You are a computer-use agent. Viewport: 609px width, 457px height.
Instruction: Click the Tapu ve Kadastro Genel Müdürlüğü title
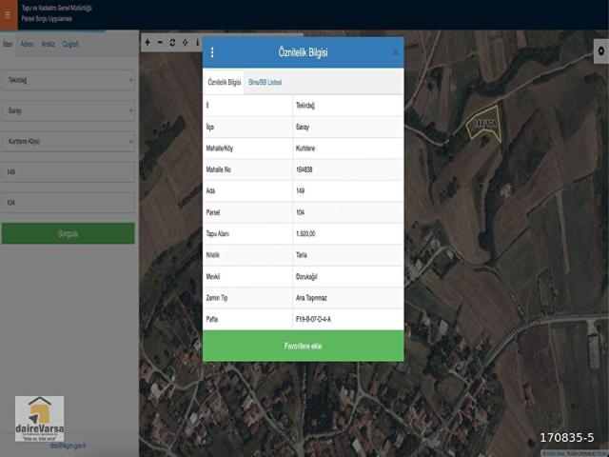pos(57,9)
